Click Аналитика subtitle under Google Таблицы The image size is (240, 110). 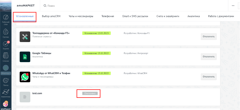[37, 57]
